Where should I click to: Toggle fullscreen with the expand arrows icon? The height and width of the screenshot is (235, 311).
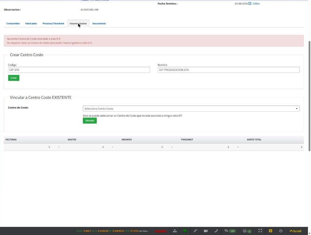260,231
